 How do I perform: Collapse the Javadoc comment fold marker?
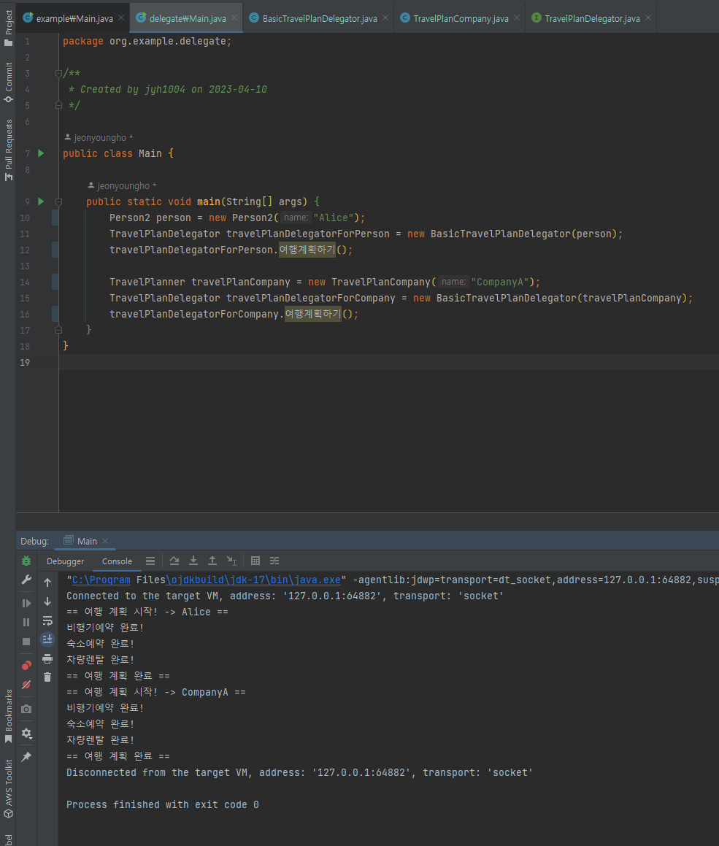click(59, 74)
